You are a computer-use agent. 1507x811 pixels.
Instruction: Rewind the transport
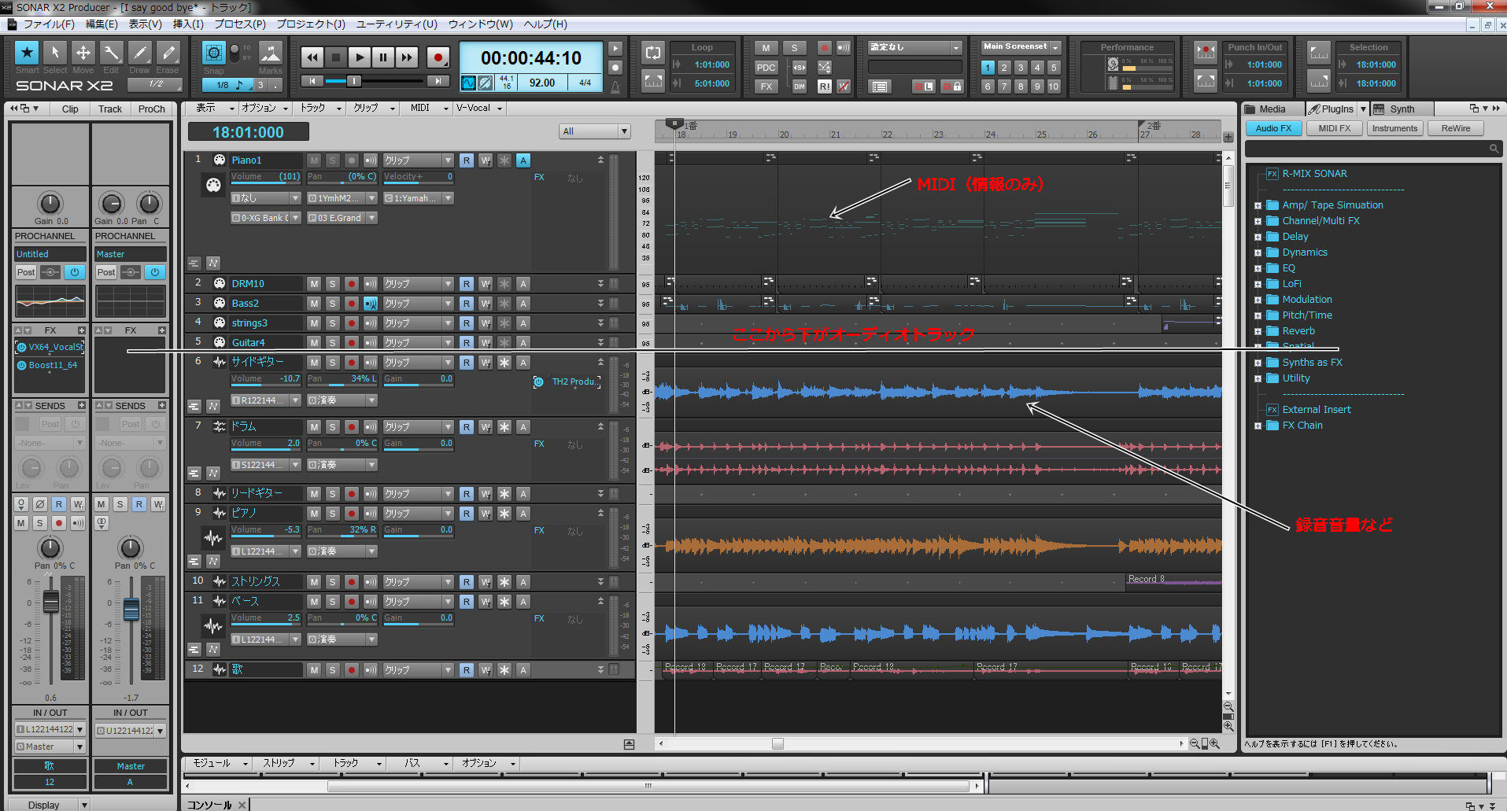pos(312,57)
